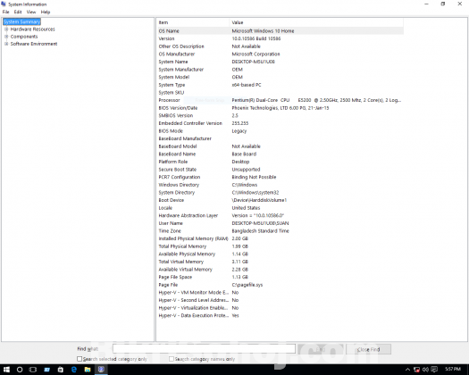469x375 pixels.
Task: Click the Find what input field
Action: point(204,349)
